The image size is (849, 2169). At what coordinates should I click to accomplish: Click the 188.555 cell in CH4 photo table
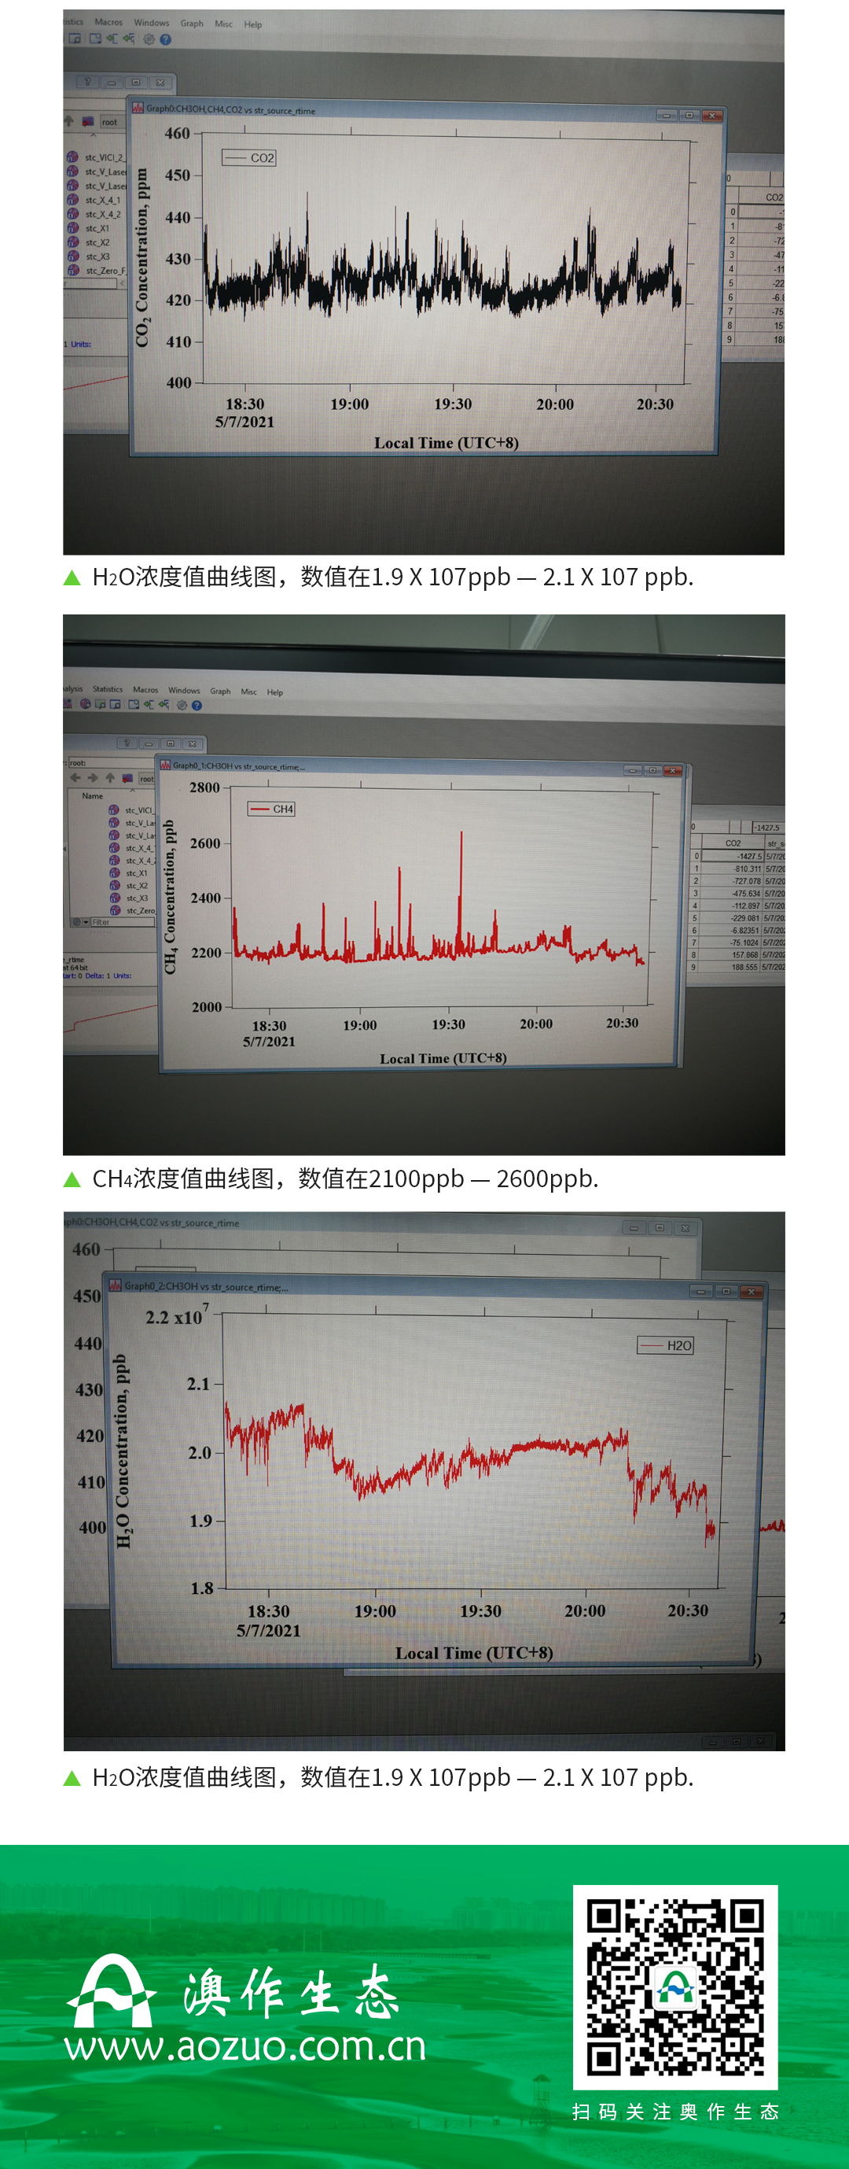(731, 968)
